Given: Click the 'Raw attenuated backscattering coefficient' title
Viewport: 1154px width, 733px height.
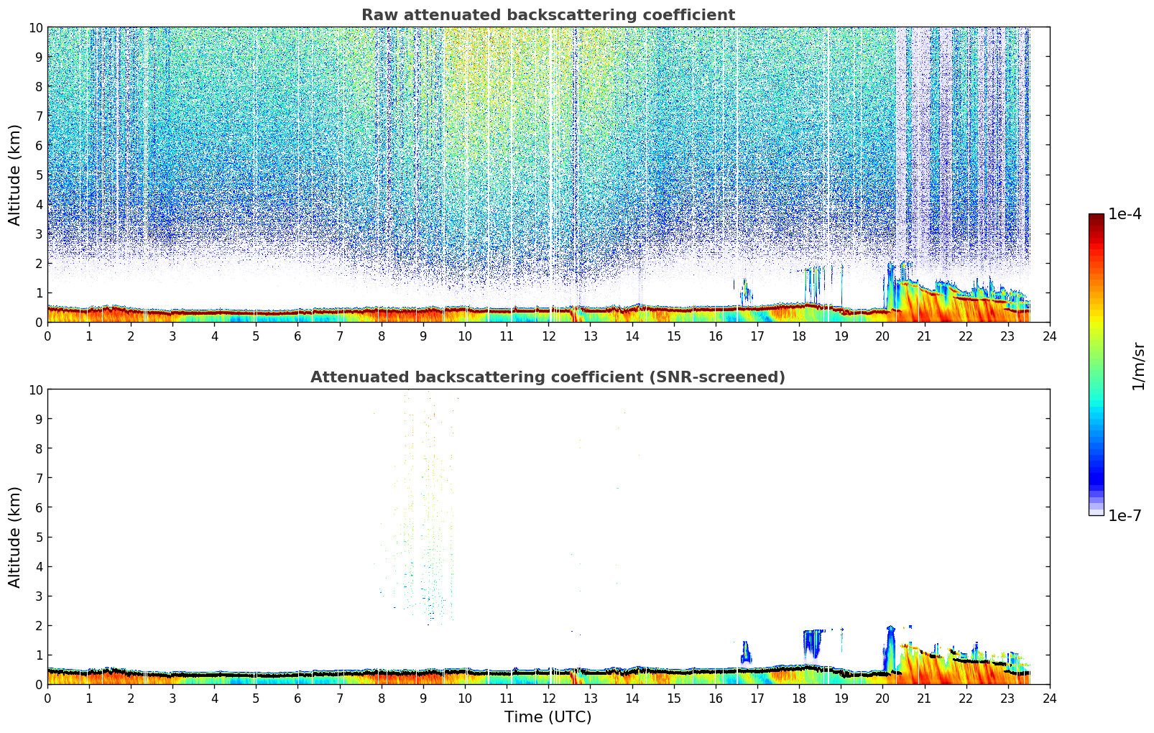Looking at the screenshot, I should tap(548, 15).
